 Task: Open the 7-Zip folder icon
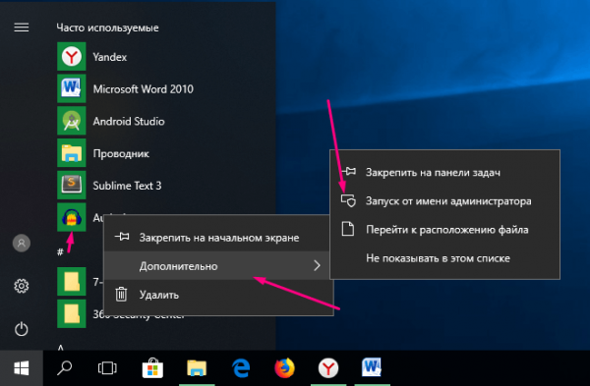tap(72, 282)
